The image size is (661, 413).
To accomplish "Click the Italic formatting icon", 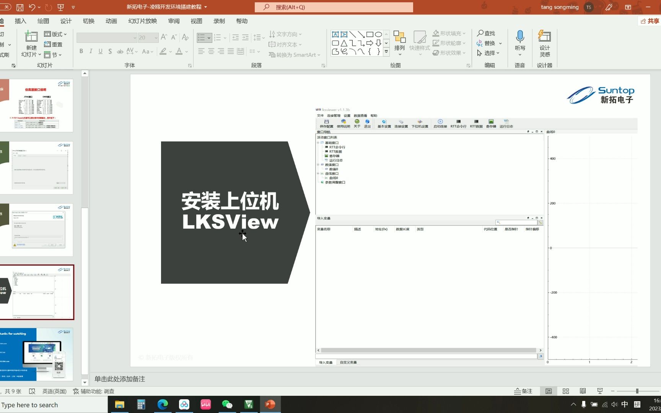I will 91,51.
